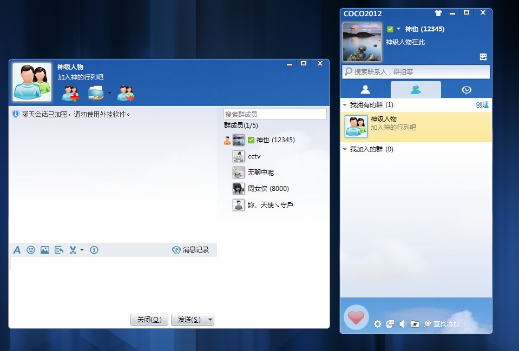
Task: Open the T-shirt skin changer icon
Action: pos(438,13)
